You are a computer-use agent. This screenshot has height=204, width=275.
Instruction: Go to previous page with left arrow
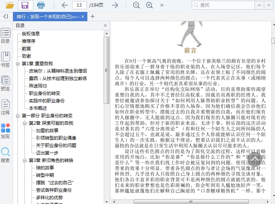pyautogui.click(x=65, y=5)
